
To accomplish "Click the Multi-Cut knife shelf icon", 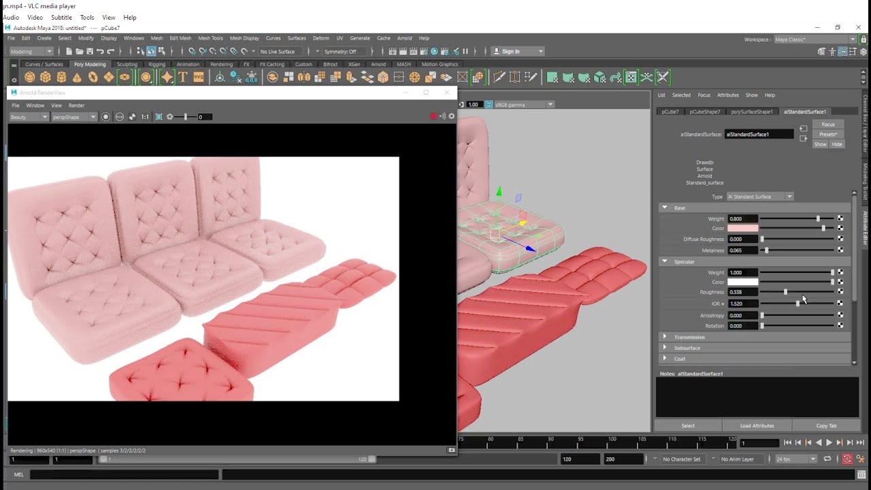I will click(499, 78).
